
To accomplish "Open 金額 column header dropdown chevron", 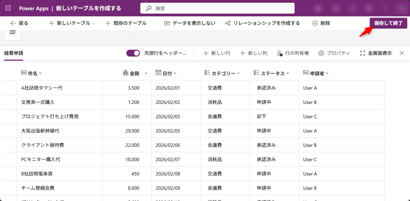I will click(x=146, y=74).
